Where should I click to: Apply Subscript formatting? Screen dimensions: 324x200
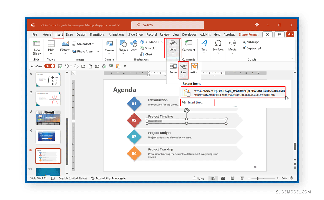[251, 42]
